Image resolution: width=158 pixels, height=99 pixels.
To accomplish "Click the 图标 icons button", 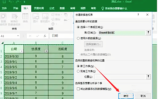I will [56, 19].
